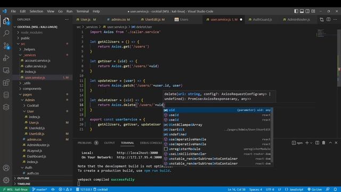This screenshot has height=192, width=341.
Task: Select useImperativeHandle suggestion, first entry
Action: [x=217, y=139]
